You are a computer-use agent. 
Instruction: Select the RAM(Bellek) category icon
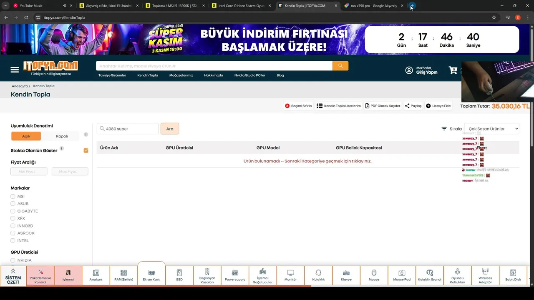point(124,276)
